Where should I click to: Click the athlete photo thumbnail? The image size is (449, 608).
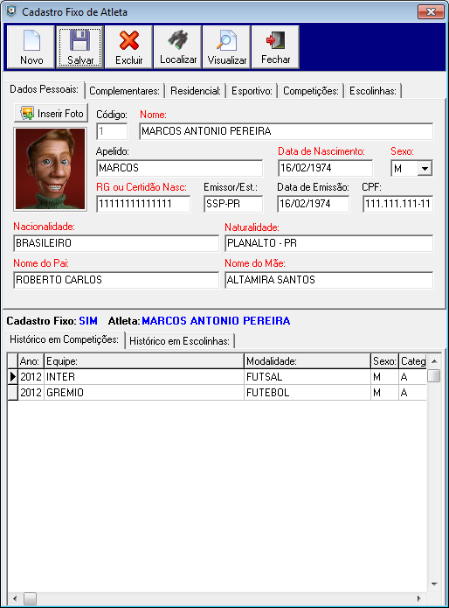[51, 169]
